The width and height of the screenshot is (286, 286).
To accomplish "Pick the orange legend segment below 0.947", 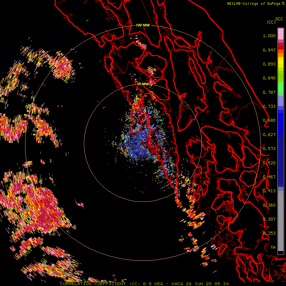I will pos(281,55).
